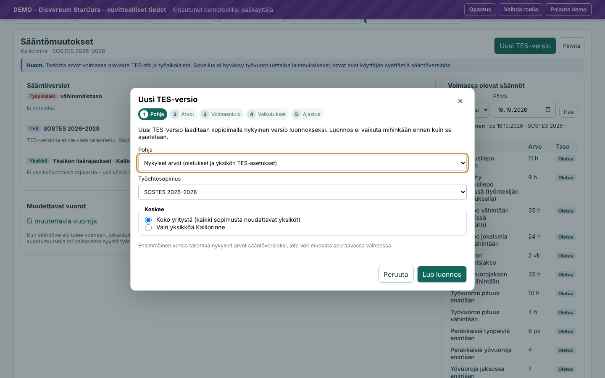Go to step 1 Pohja
Screen dimensions: 605x378
click(x=153, y=114)
